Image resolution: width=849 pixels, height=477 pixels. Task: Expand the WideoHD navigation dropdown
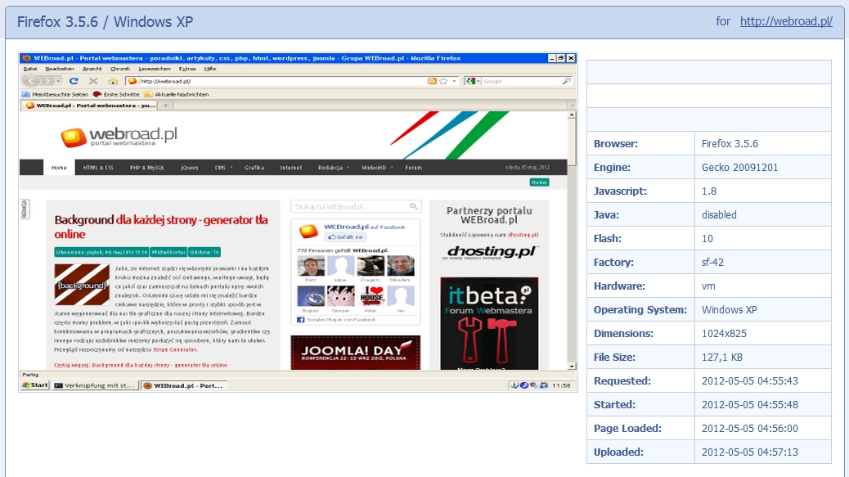[x=376, y=167]
